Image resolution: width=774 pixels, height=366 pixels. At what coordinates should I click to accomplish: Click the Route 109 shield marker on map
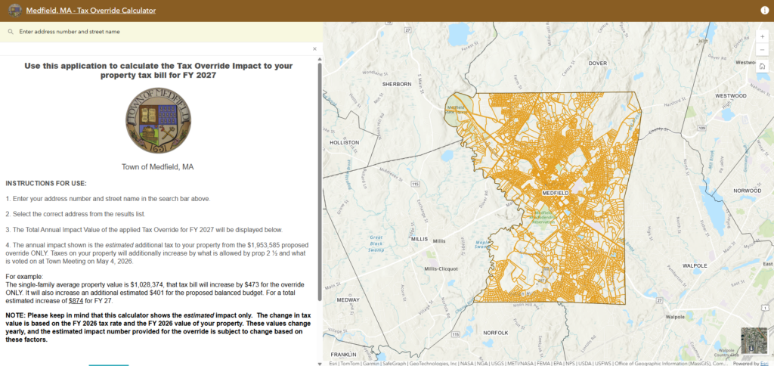(702, 129)
